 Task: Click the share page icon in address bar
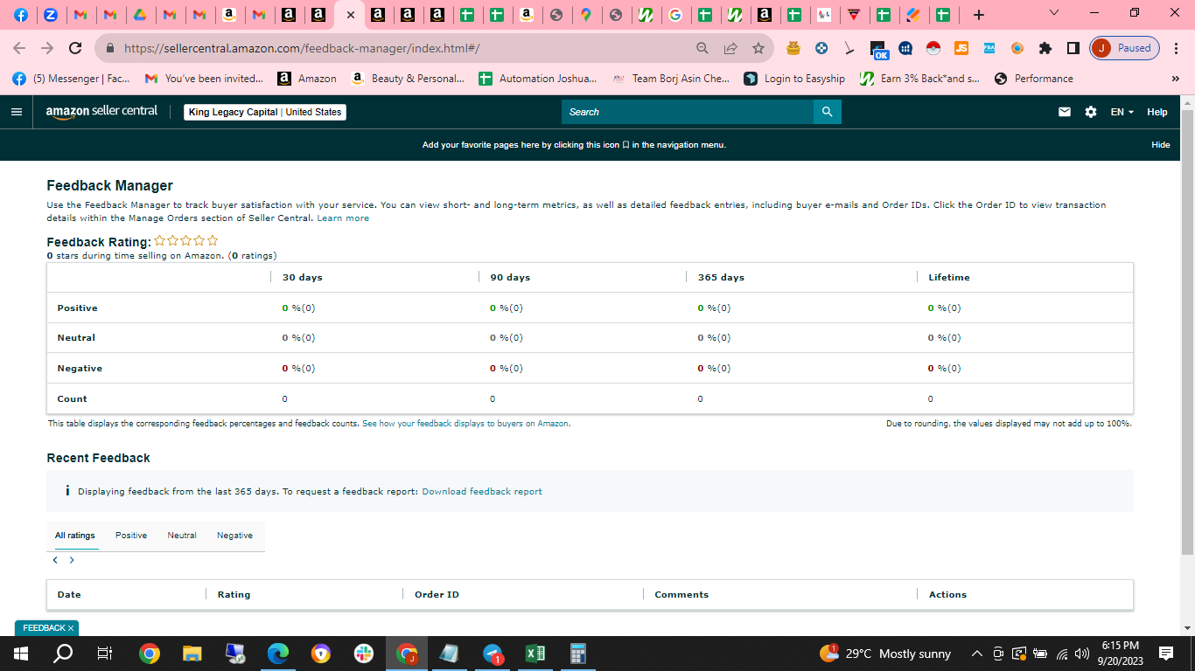coord(730,48)
